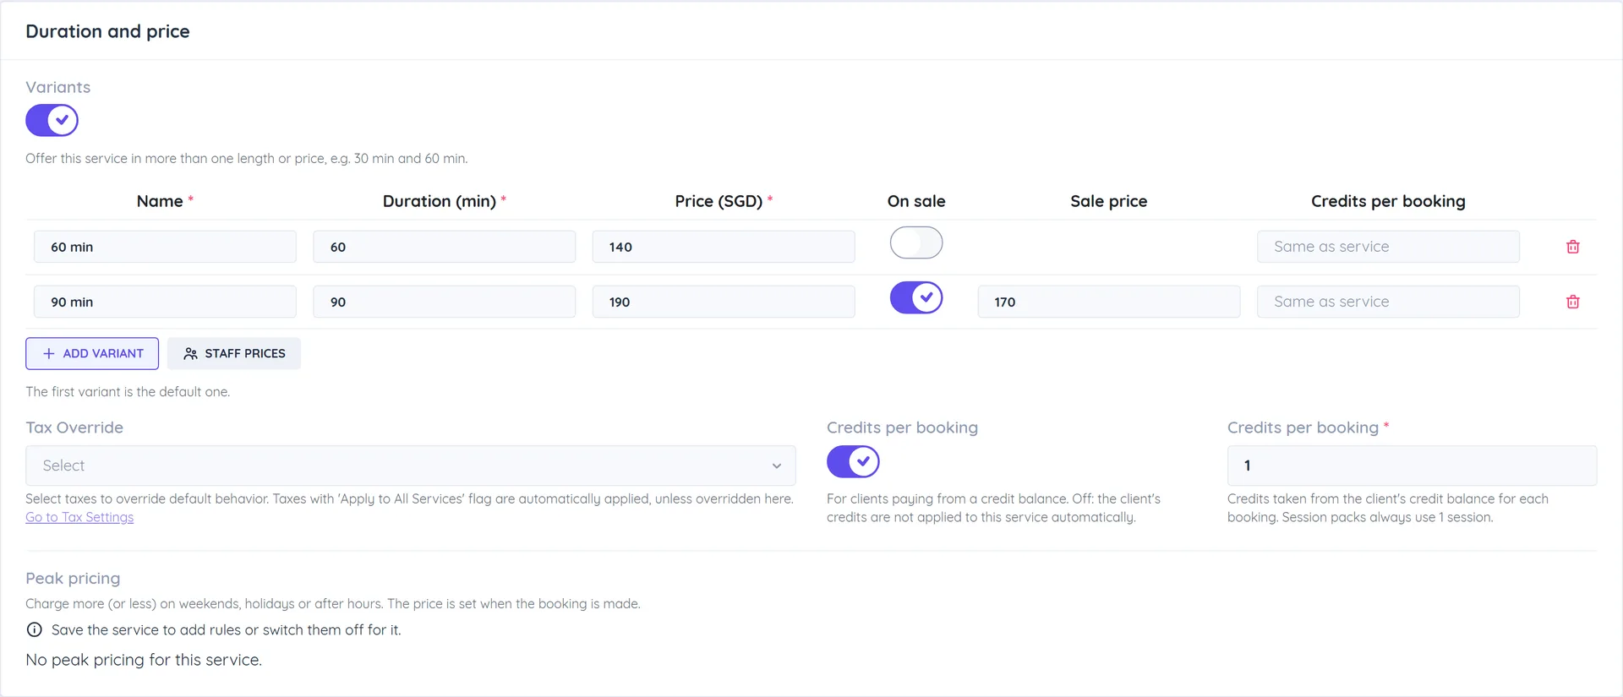Focus the price field showing 190
Image resolution: width=1623 pixels, height=697 pixels.
pos(724,302)
